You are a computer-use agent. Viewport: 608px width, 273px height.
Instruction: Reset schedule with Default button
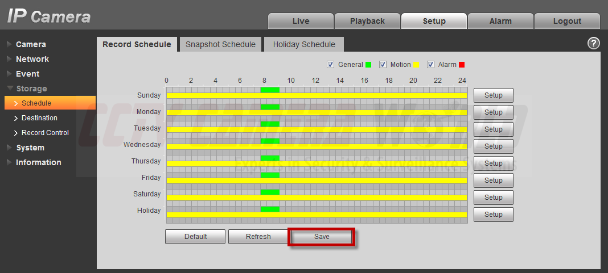[195, 237]
